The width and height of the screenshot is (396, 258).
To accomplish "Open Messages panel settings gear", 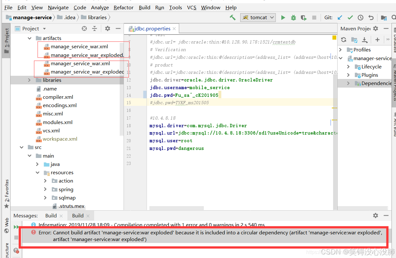I will (376, 215).
